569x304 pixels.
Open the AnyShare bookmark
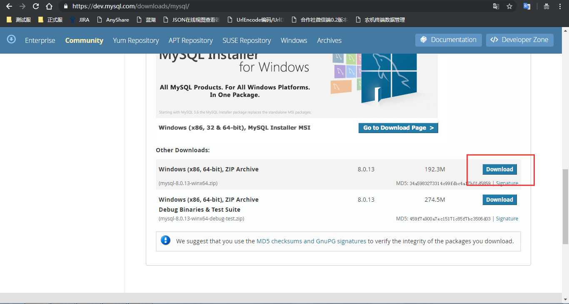113,20
